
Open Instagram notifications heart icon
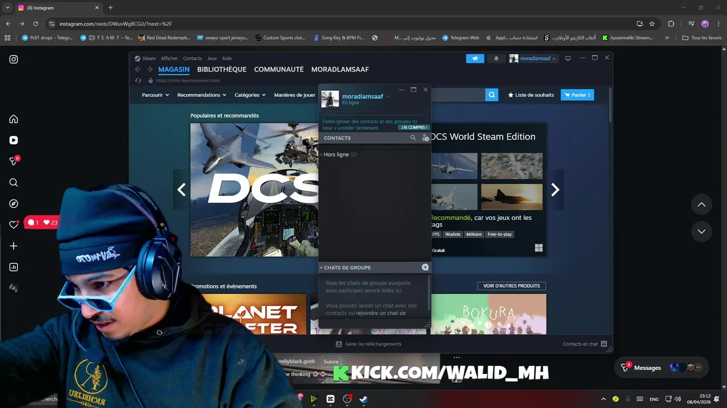[14, 225]
